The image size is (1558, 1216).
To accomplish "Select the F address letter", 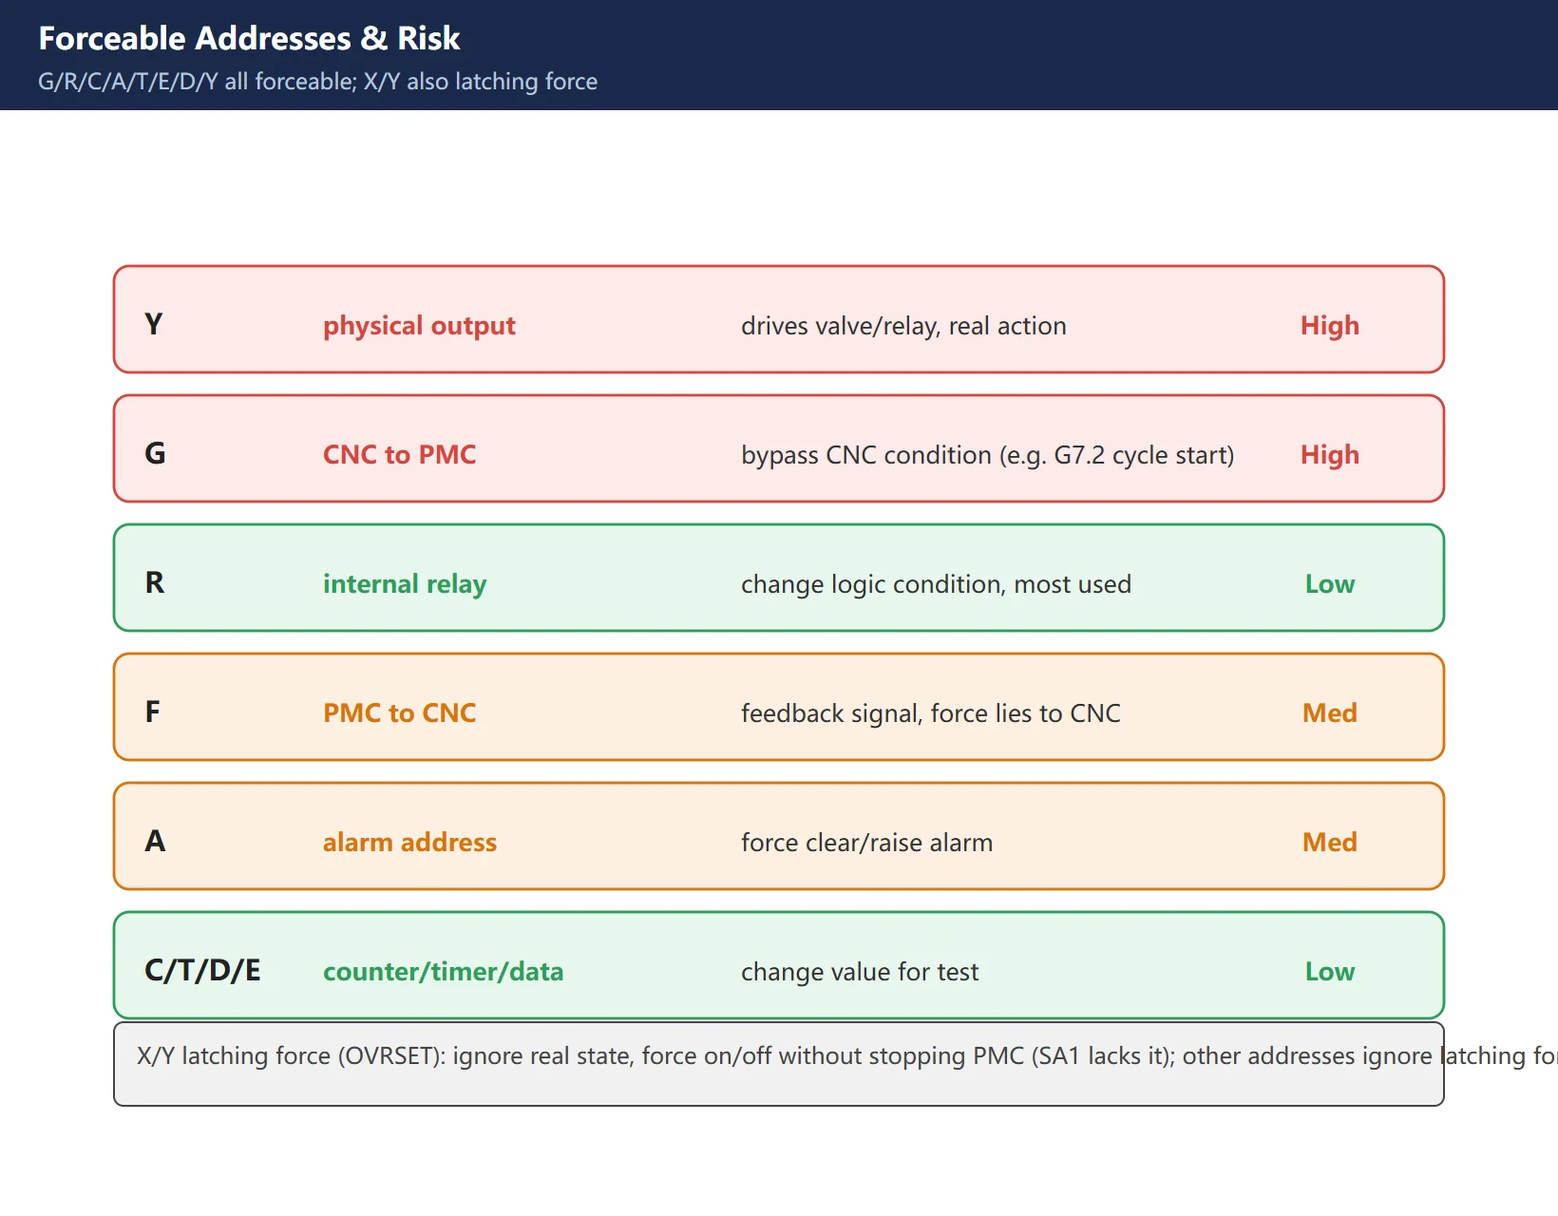I will click(x=152, y=712).
